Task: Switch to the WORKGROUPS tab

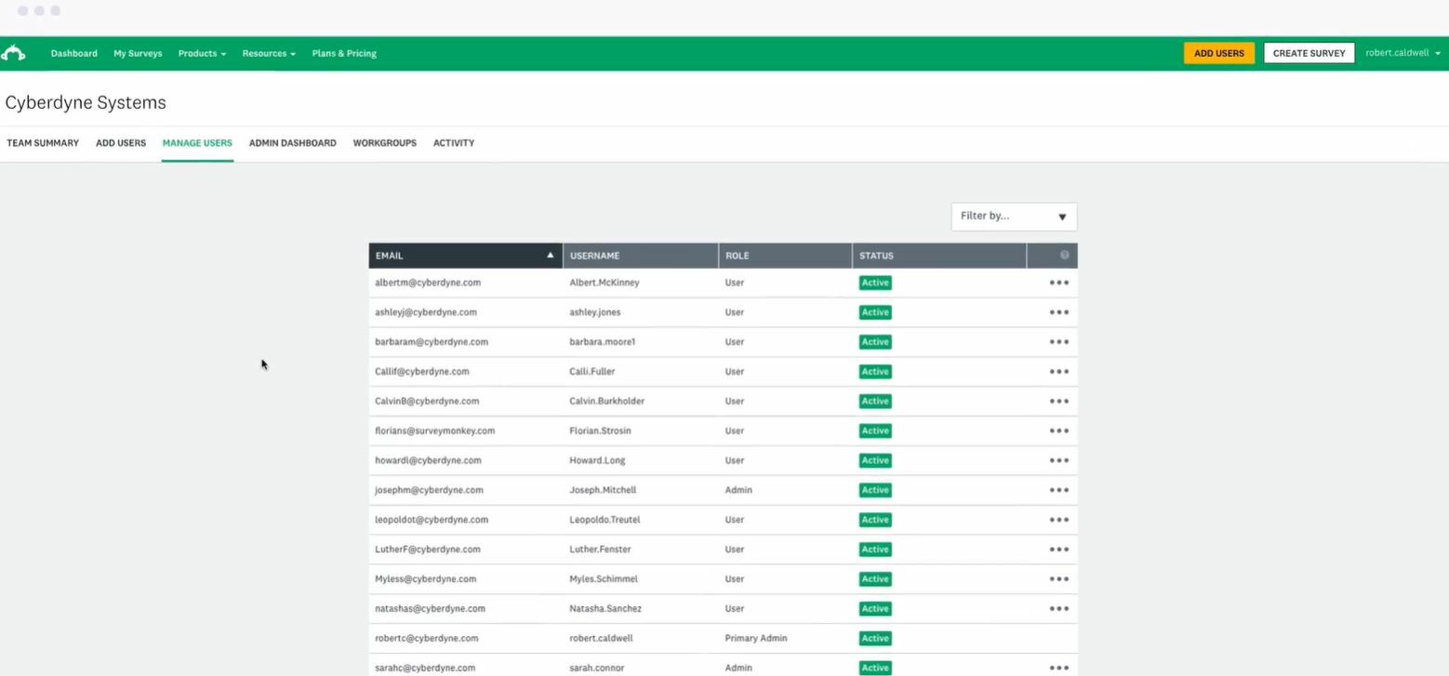Action: click(384, 142)
